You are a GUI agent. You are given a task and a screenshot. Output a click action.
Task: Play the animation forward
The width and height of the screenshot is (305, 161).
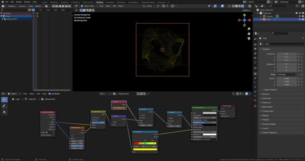pos(63,6)
